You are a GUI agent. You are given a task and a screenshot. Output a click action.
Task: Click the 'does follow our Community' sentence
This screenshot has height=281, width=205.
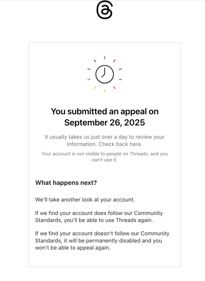click(x=99, y=213)
